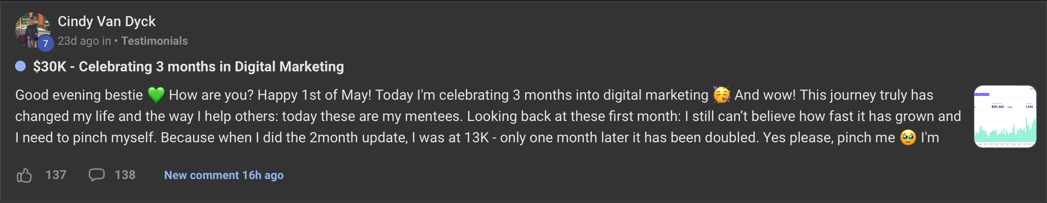Jump to New comment 16h ago

coord(224,175)
